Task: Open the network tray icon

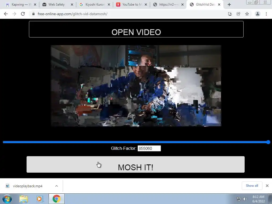Action: (x=239, y=199)
